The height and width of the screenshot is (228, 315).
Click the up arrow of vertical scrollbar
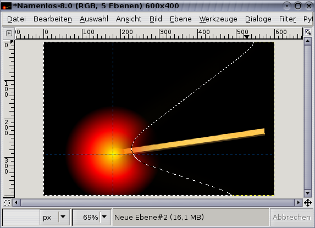point(308,41)
